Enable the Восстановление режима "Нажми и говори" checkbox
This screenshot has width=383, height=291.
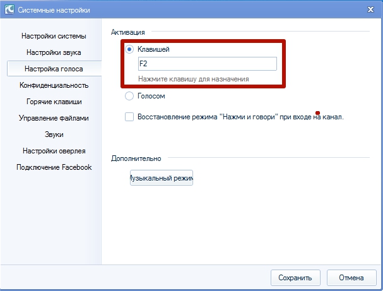coord(129,117)
